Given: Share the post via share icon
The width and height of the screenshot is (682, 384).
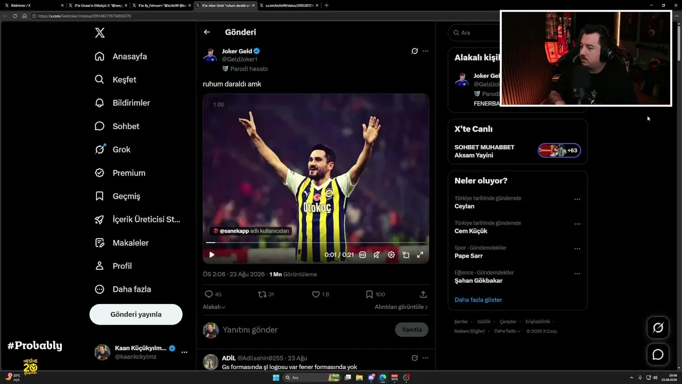Looking at the screenshot, I should (x=423, y=294).
